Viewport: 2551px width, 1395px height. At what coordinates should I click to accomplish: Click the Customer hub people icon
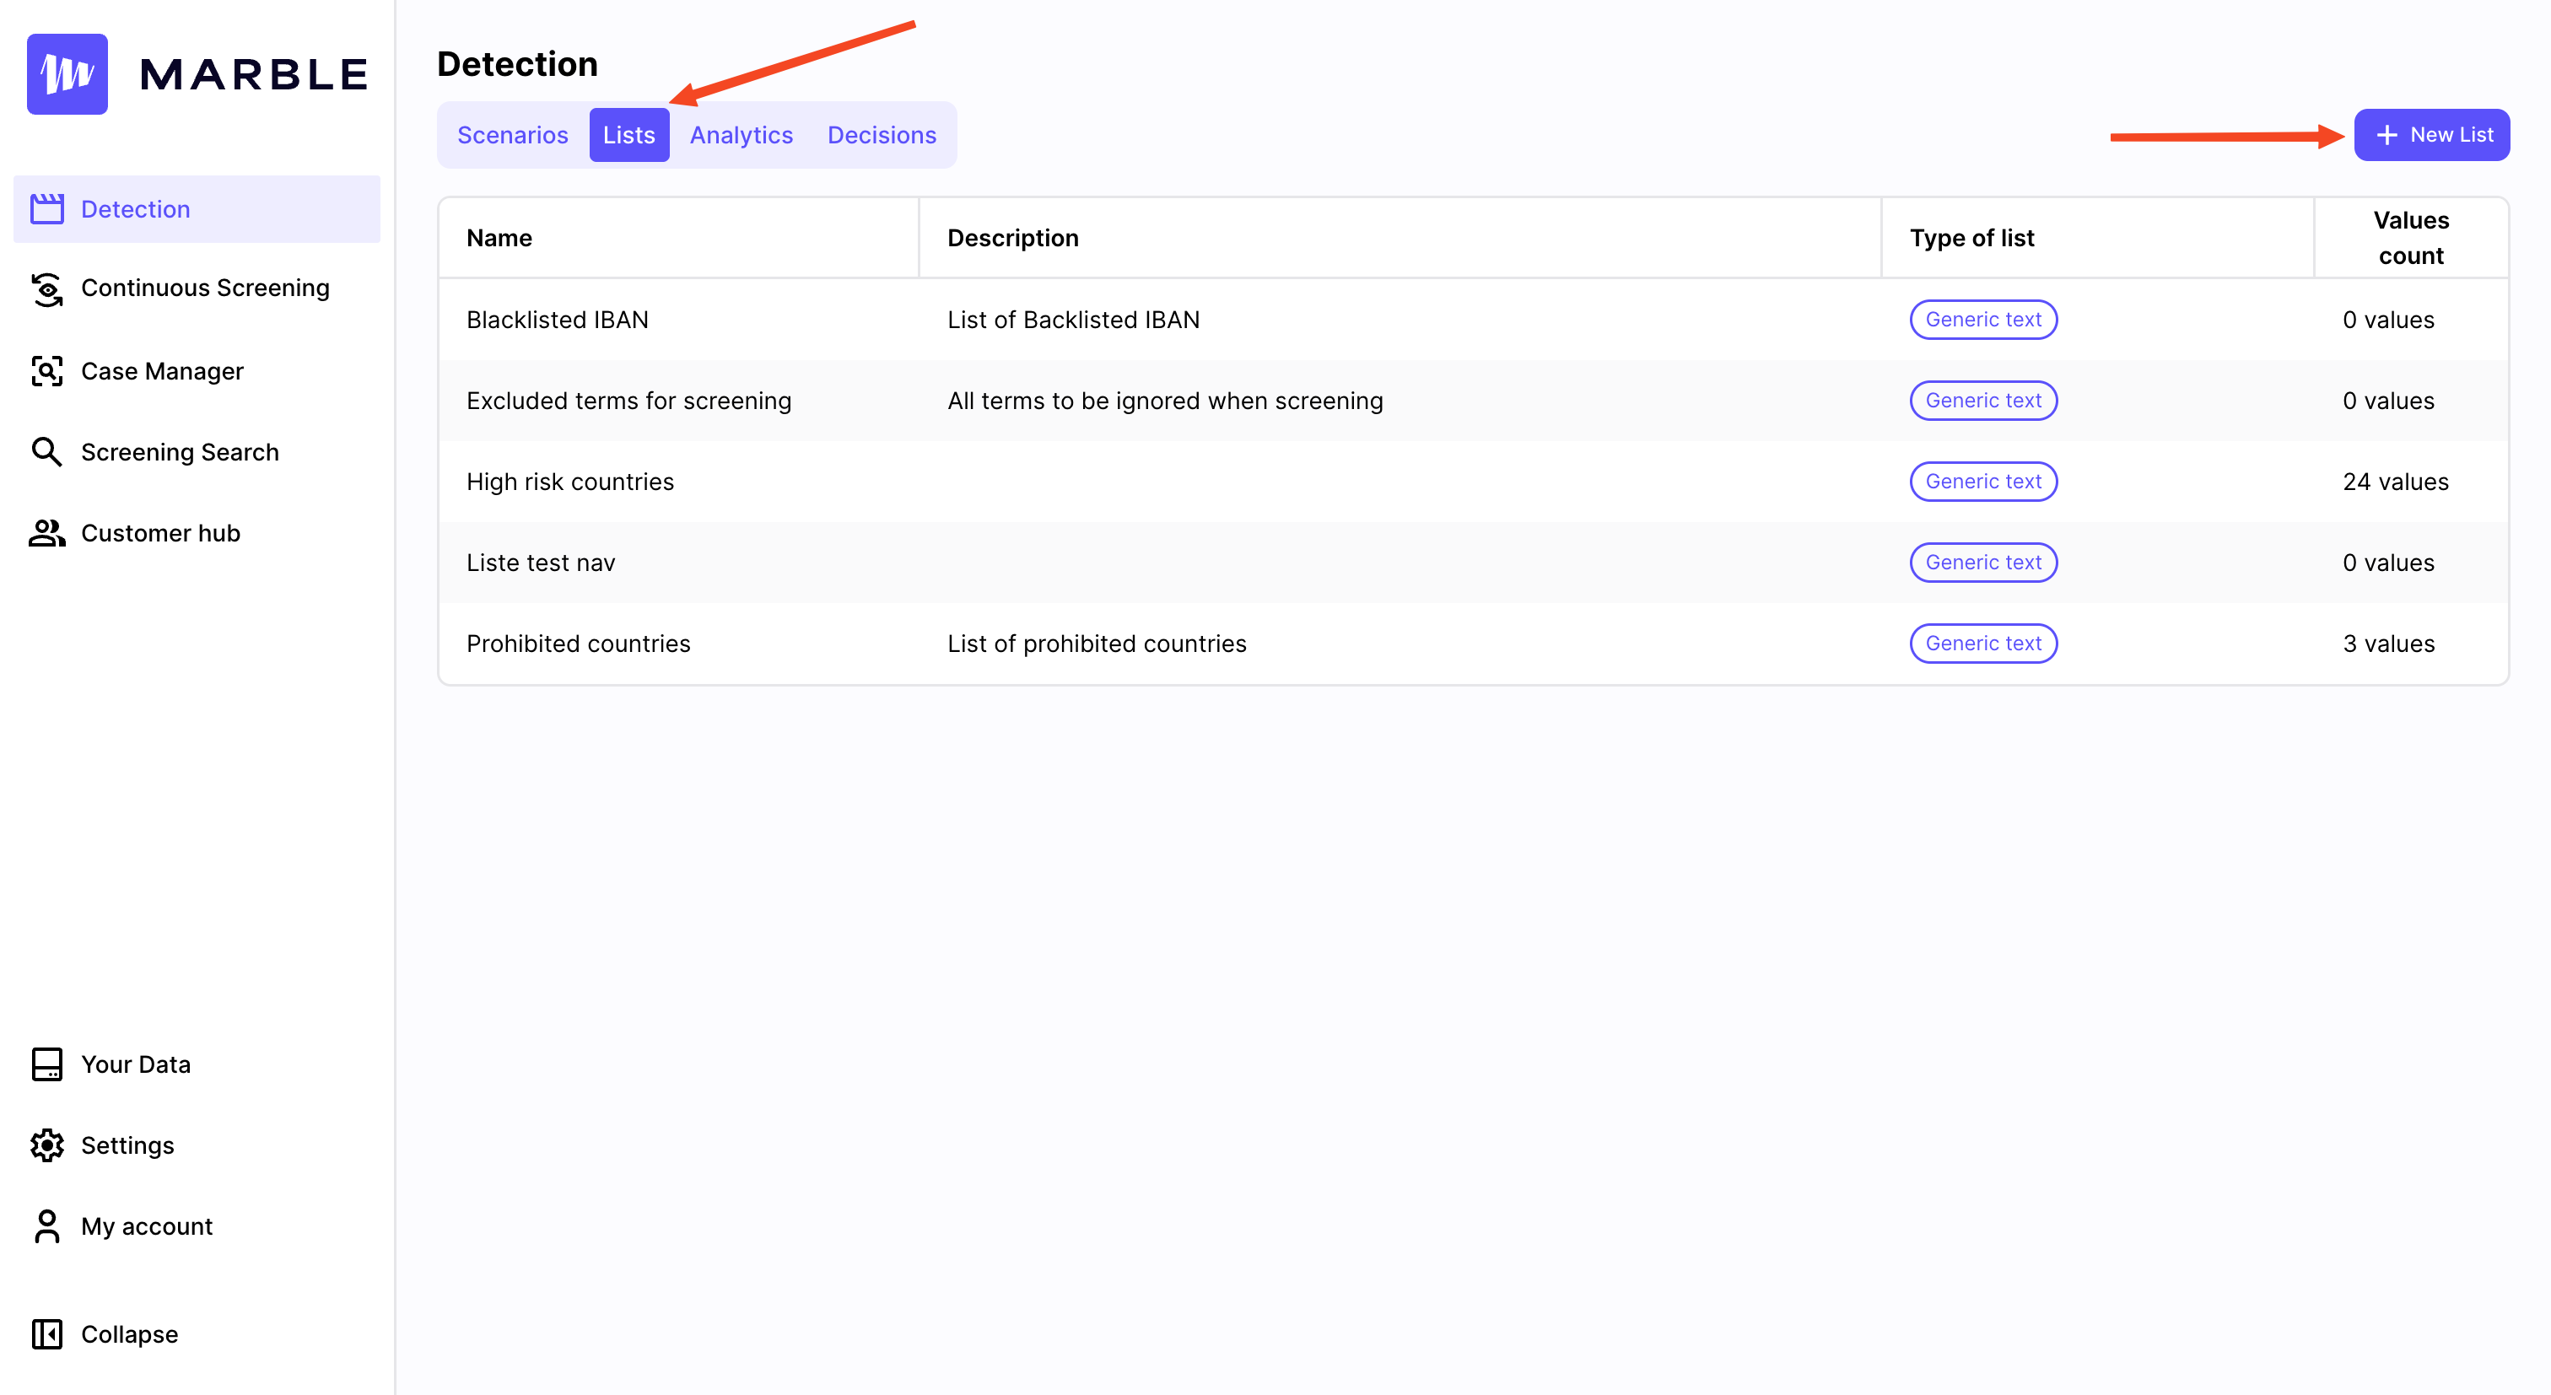(x=46, y=534)
